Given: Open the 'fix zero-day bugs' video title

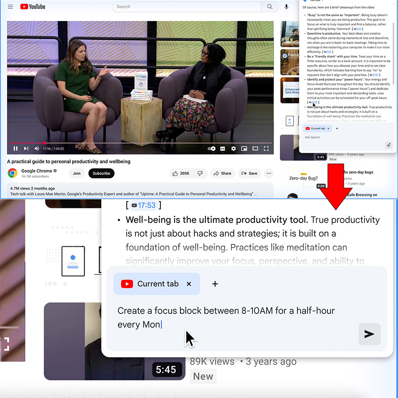Looking at the screenshot, I should 358,172.
